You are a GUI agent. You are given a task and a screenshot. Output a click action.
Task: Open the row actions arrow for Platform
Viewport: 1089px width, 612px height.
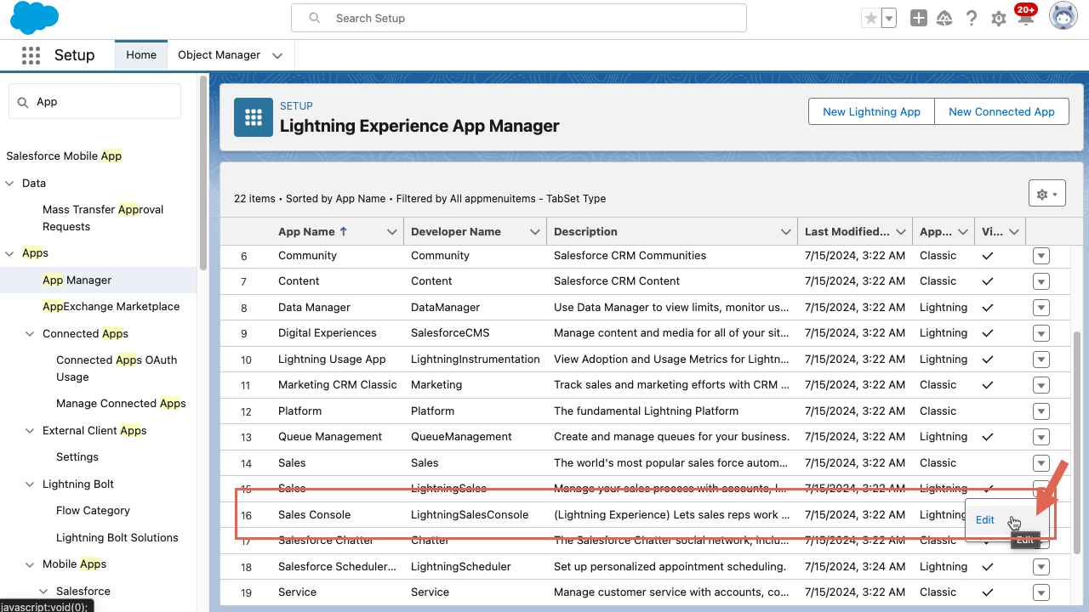tap(1041, 411)
